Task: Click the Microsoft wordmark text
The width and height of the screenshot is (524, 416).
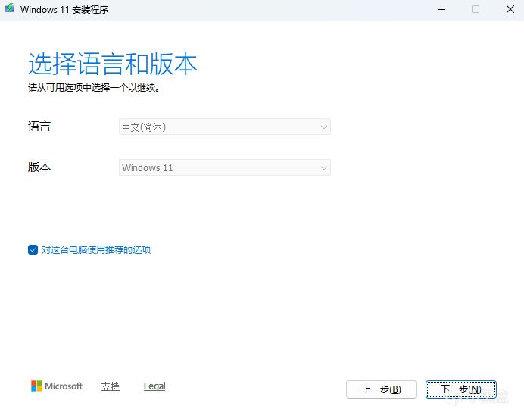Action: (64, 386)
